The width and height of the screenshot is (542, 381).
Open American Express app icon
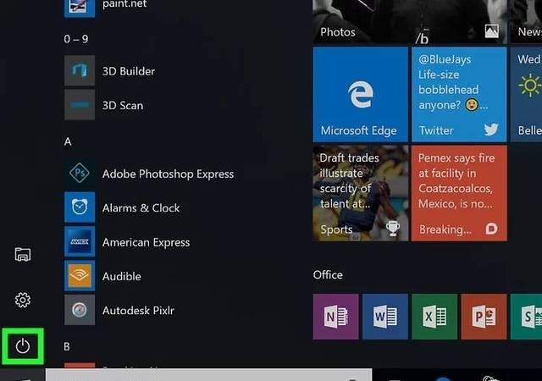[x=80, y=241]
